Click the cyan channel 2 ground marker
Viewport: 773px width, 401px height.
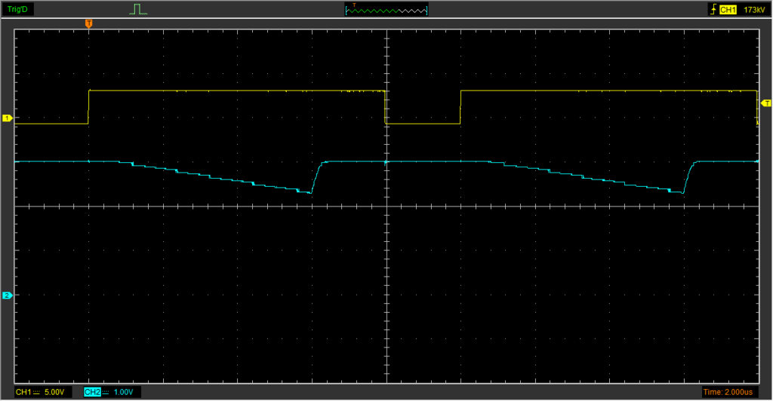(x=8, y=295)
